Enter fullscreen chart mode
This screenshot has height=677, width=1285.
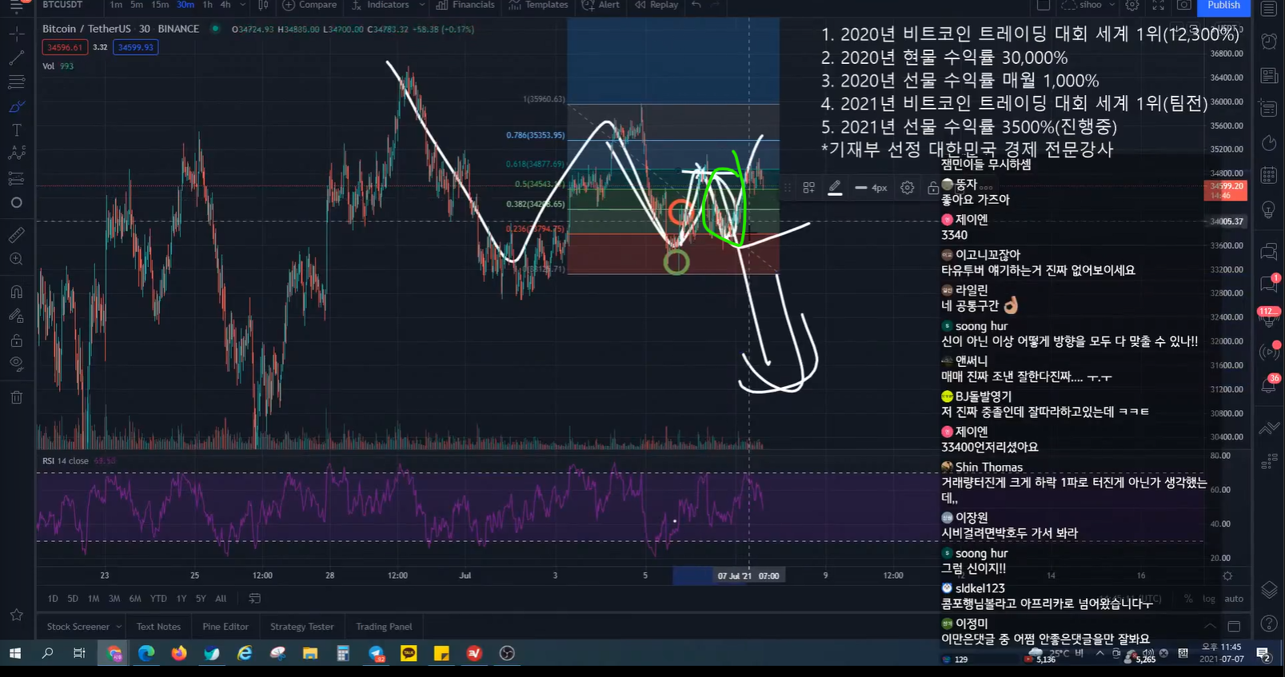click(x=1158, y=5)
